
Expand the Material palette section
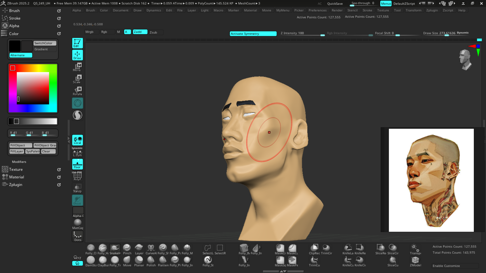[x=16, y=177]
